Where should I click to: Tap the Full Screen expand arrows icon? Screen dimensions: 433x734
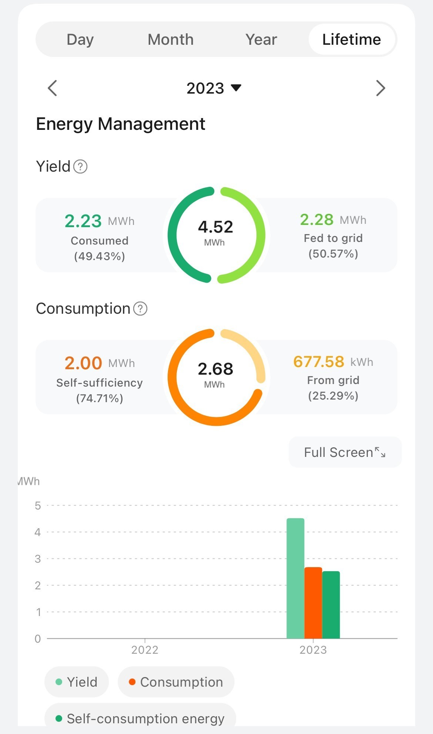click(380, 452)
